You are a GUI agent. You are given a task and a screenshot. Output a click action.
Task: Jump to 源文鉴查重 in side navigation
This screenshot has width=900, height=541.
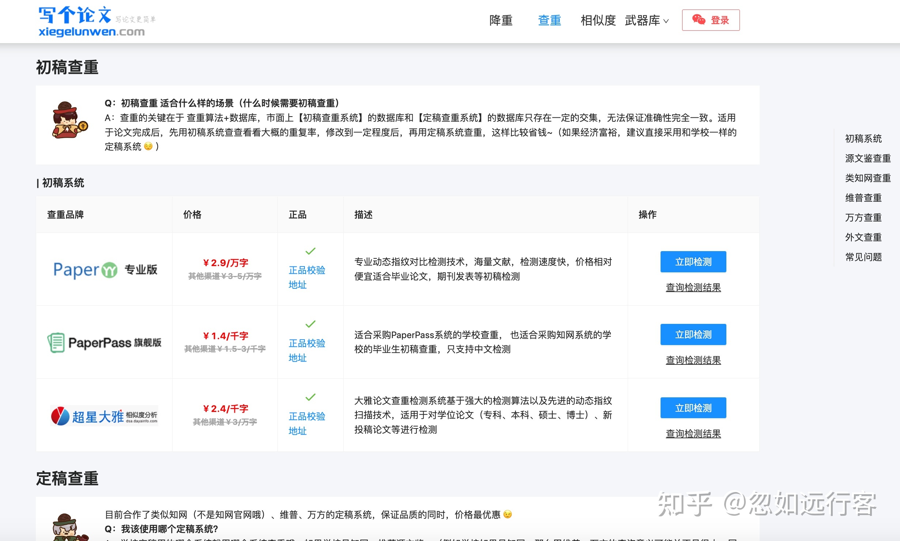pyautogui.click(x=867, y=158)
